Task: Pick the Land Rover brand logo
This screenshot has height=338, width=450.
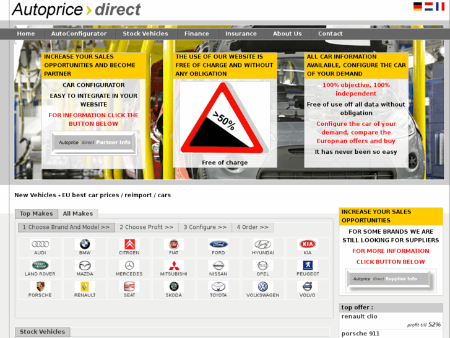Action: [x=40, y=265]
